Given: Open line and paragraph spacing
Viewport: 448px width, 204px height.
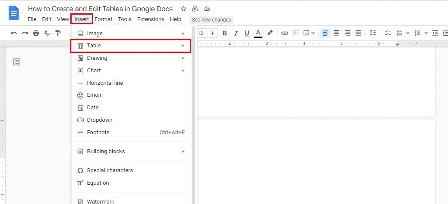Looking at the screenshot, I should pyautogui.click(x=373, y=33).
